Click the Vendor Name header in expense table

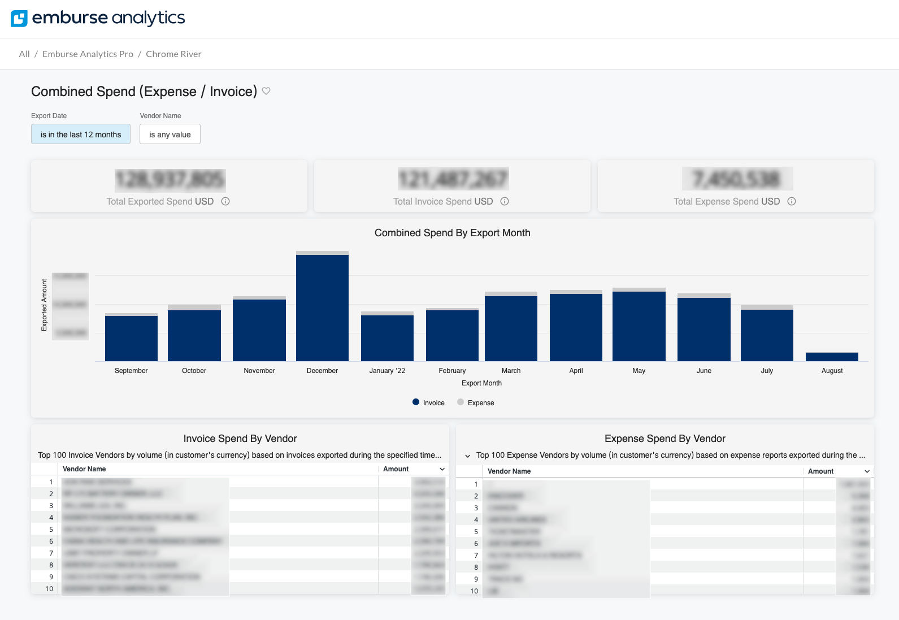coord(509,471)
